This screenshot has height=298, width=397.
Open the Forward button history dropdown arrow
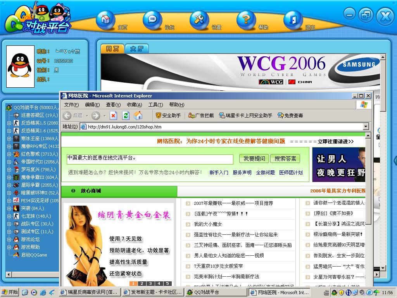104,116
